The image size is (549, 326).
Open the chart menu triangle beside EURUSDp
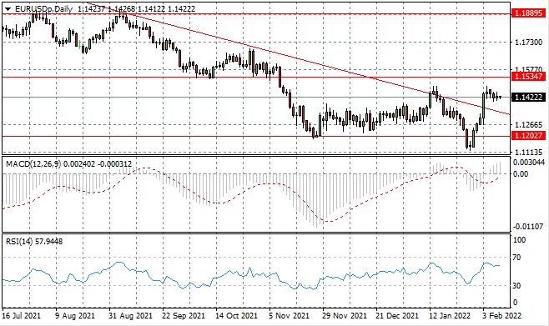[x=8, y=9]
